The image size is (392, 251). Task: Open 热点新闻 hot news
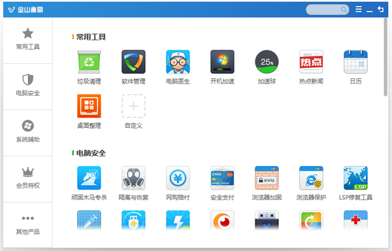tap(311, 62)
